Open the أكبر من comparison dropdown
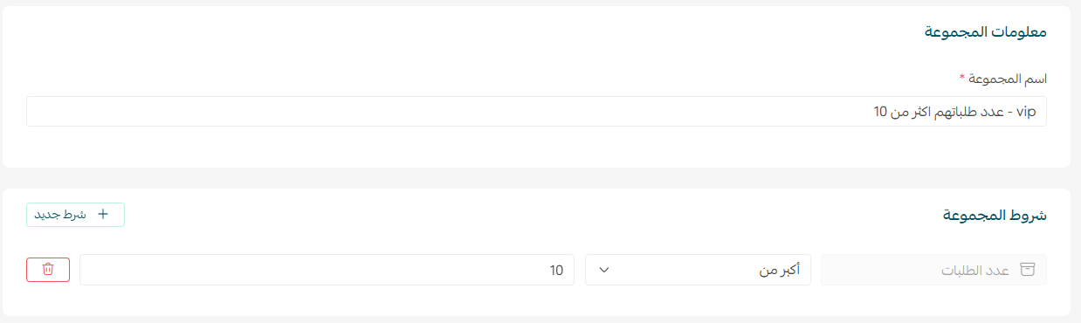1081x323 pixels. [698, 270]
